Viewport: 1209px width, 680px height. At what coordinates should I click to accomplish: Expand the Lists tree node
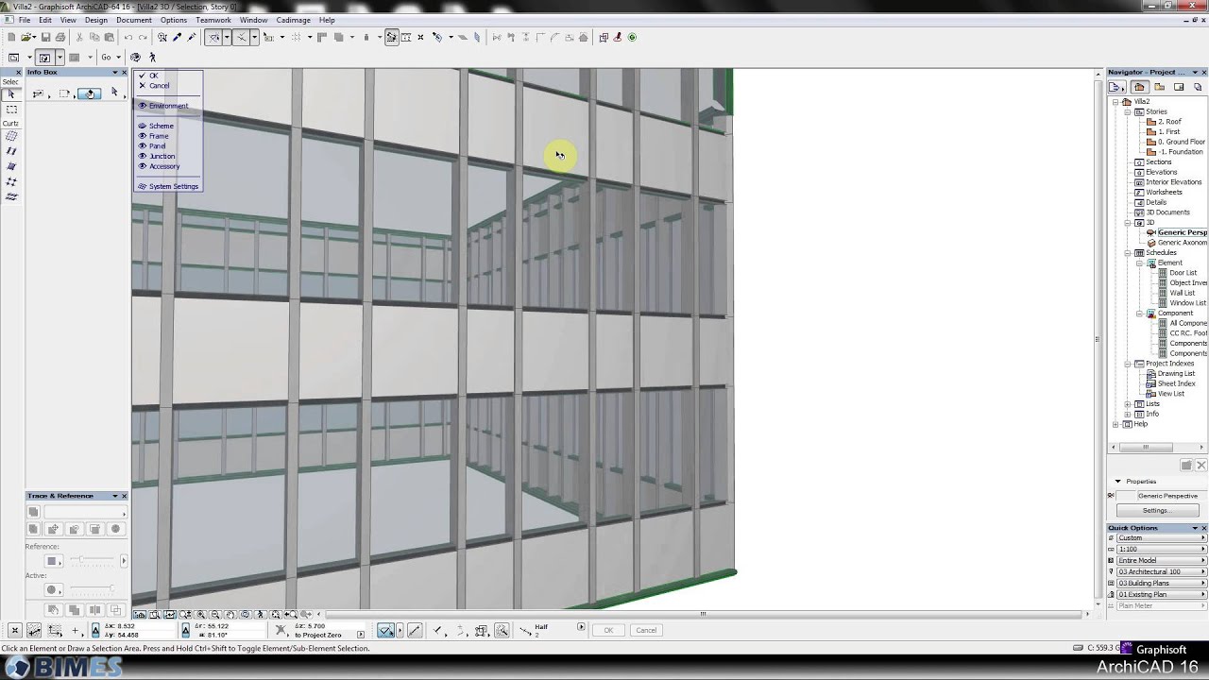pyautogui.click(x=1128, y=404)
